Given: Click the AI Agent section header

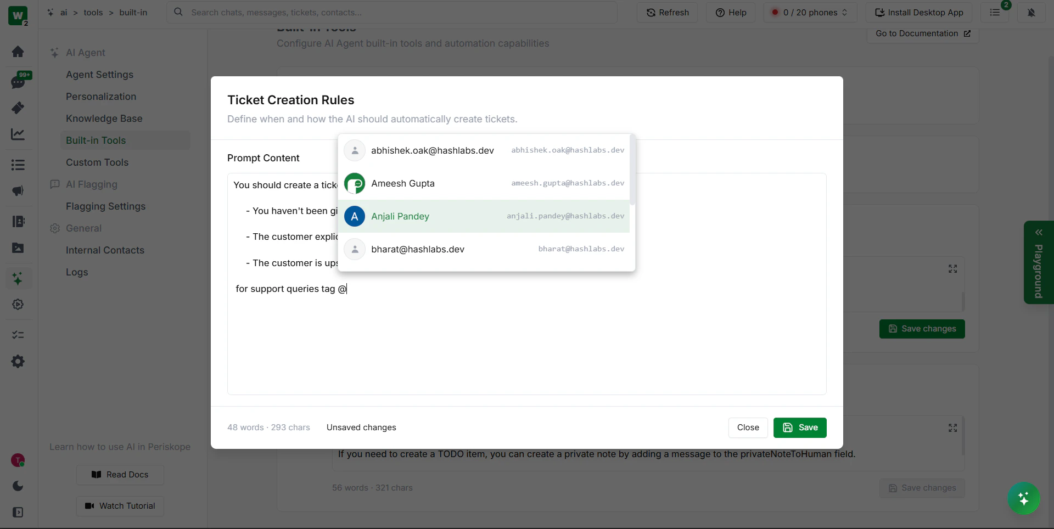Looking at the screenshot, I should pos(85,53).
